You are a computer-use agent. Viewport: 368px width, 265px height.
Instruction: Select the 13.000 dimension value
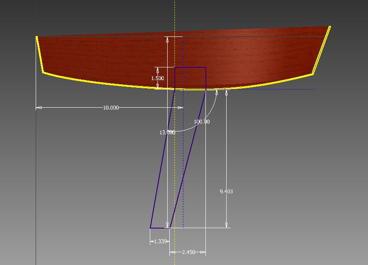(x=167, y=132)
